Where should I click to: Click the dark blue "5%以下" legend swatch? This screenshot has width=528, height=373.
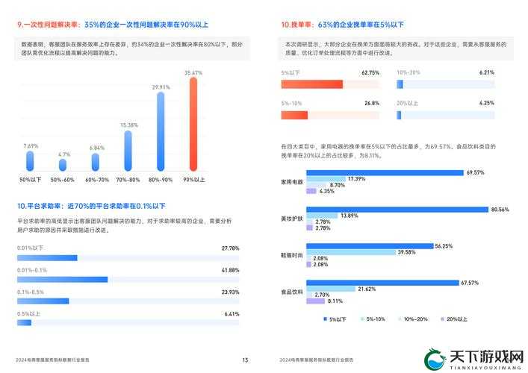pos(325,319)
